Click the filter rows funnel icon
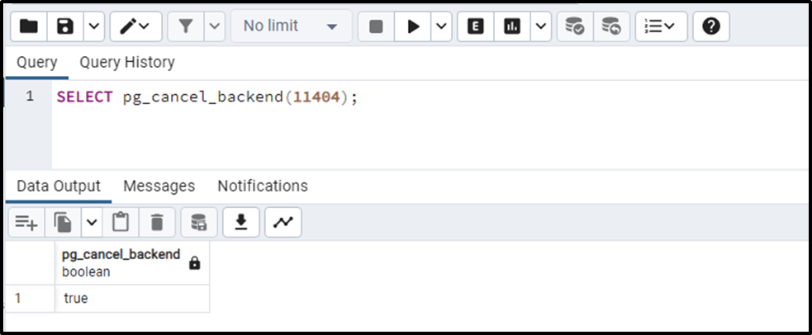The width and height of the screenshot is (812, 335). (186, 26)
